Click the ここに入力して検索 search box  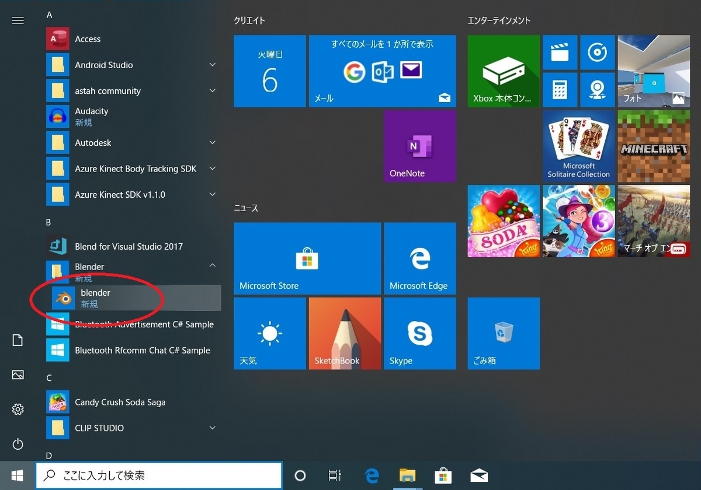159,475
